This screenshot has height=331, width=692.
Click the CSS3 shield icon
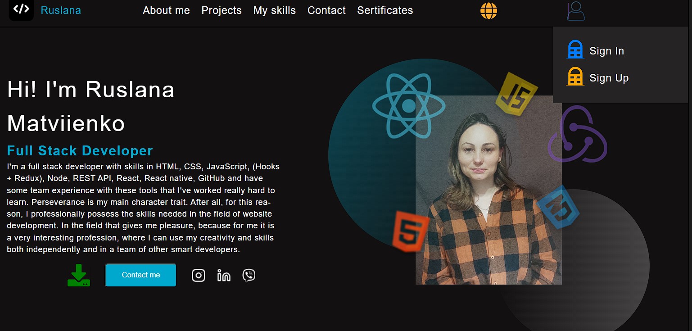(558, 207)
